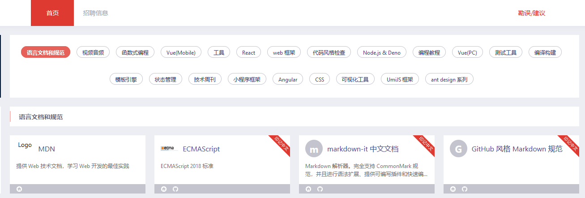
Task: Select the React category tag
Action: (x=249, y=52)
